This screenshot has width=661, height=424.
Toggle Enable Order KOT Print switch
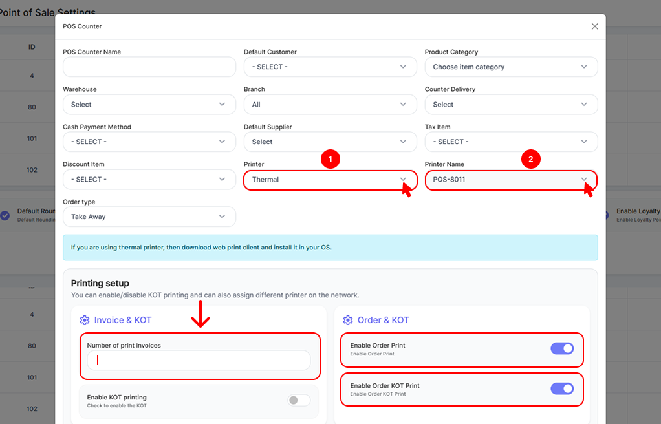click(x=561, y=388)
